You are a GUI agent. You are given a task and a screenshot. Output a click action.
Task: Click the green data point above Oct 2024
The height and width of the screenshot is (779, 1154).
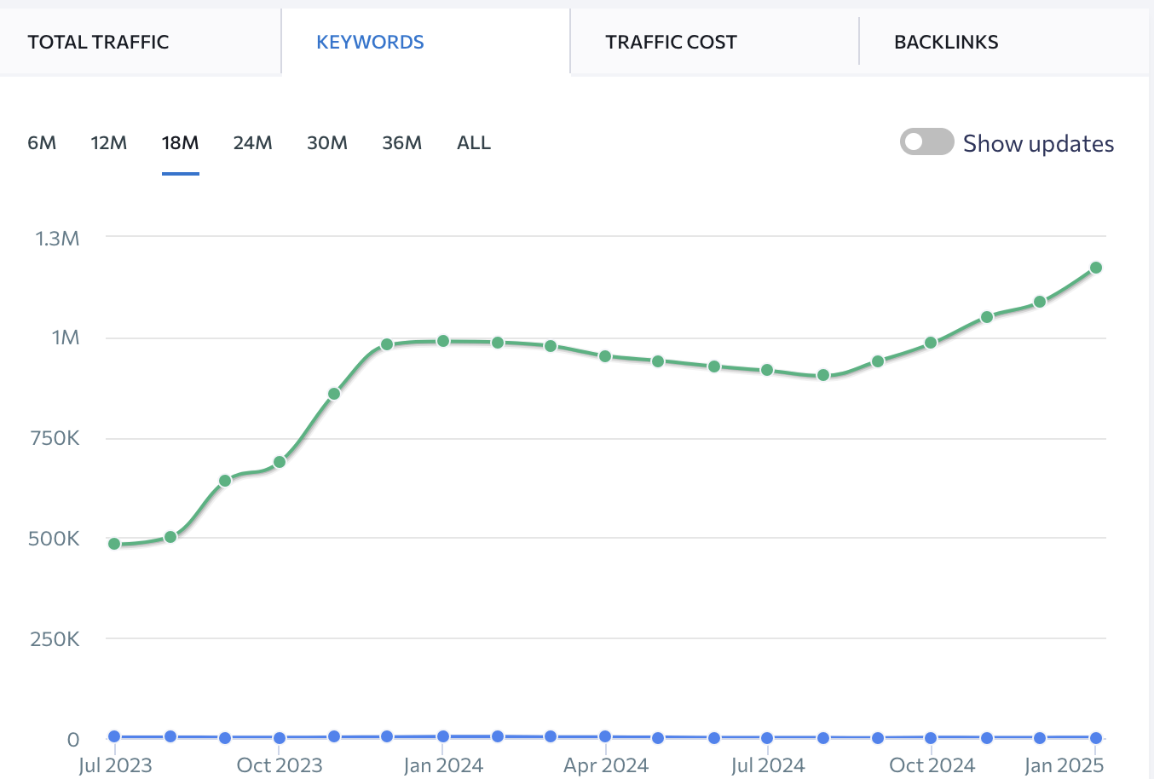pos(931,343)
